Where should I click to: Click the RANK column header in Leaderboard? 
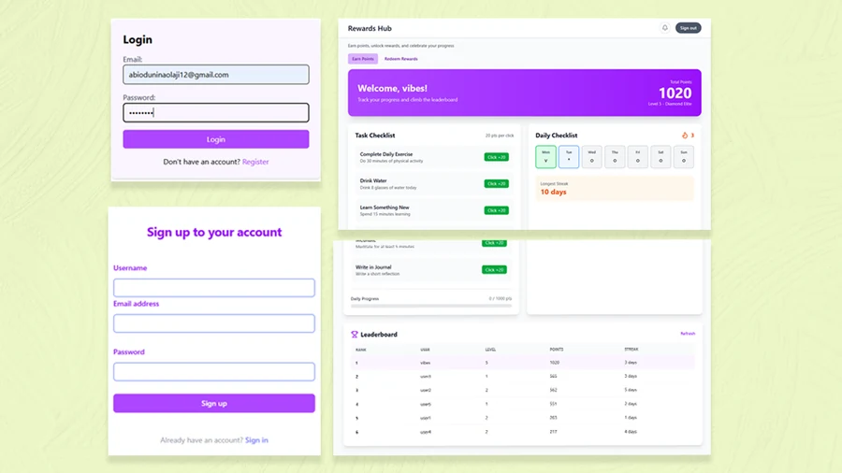(x=361, y=350)
